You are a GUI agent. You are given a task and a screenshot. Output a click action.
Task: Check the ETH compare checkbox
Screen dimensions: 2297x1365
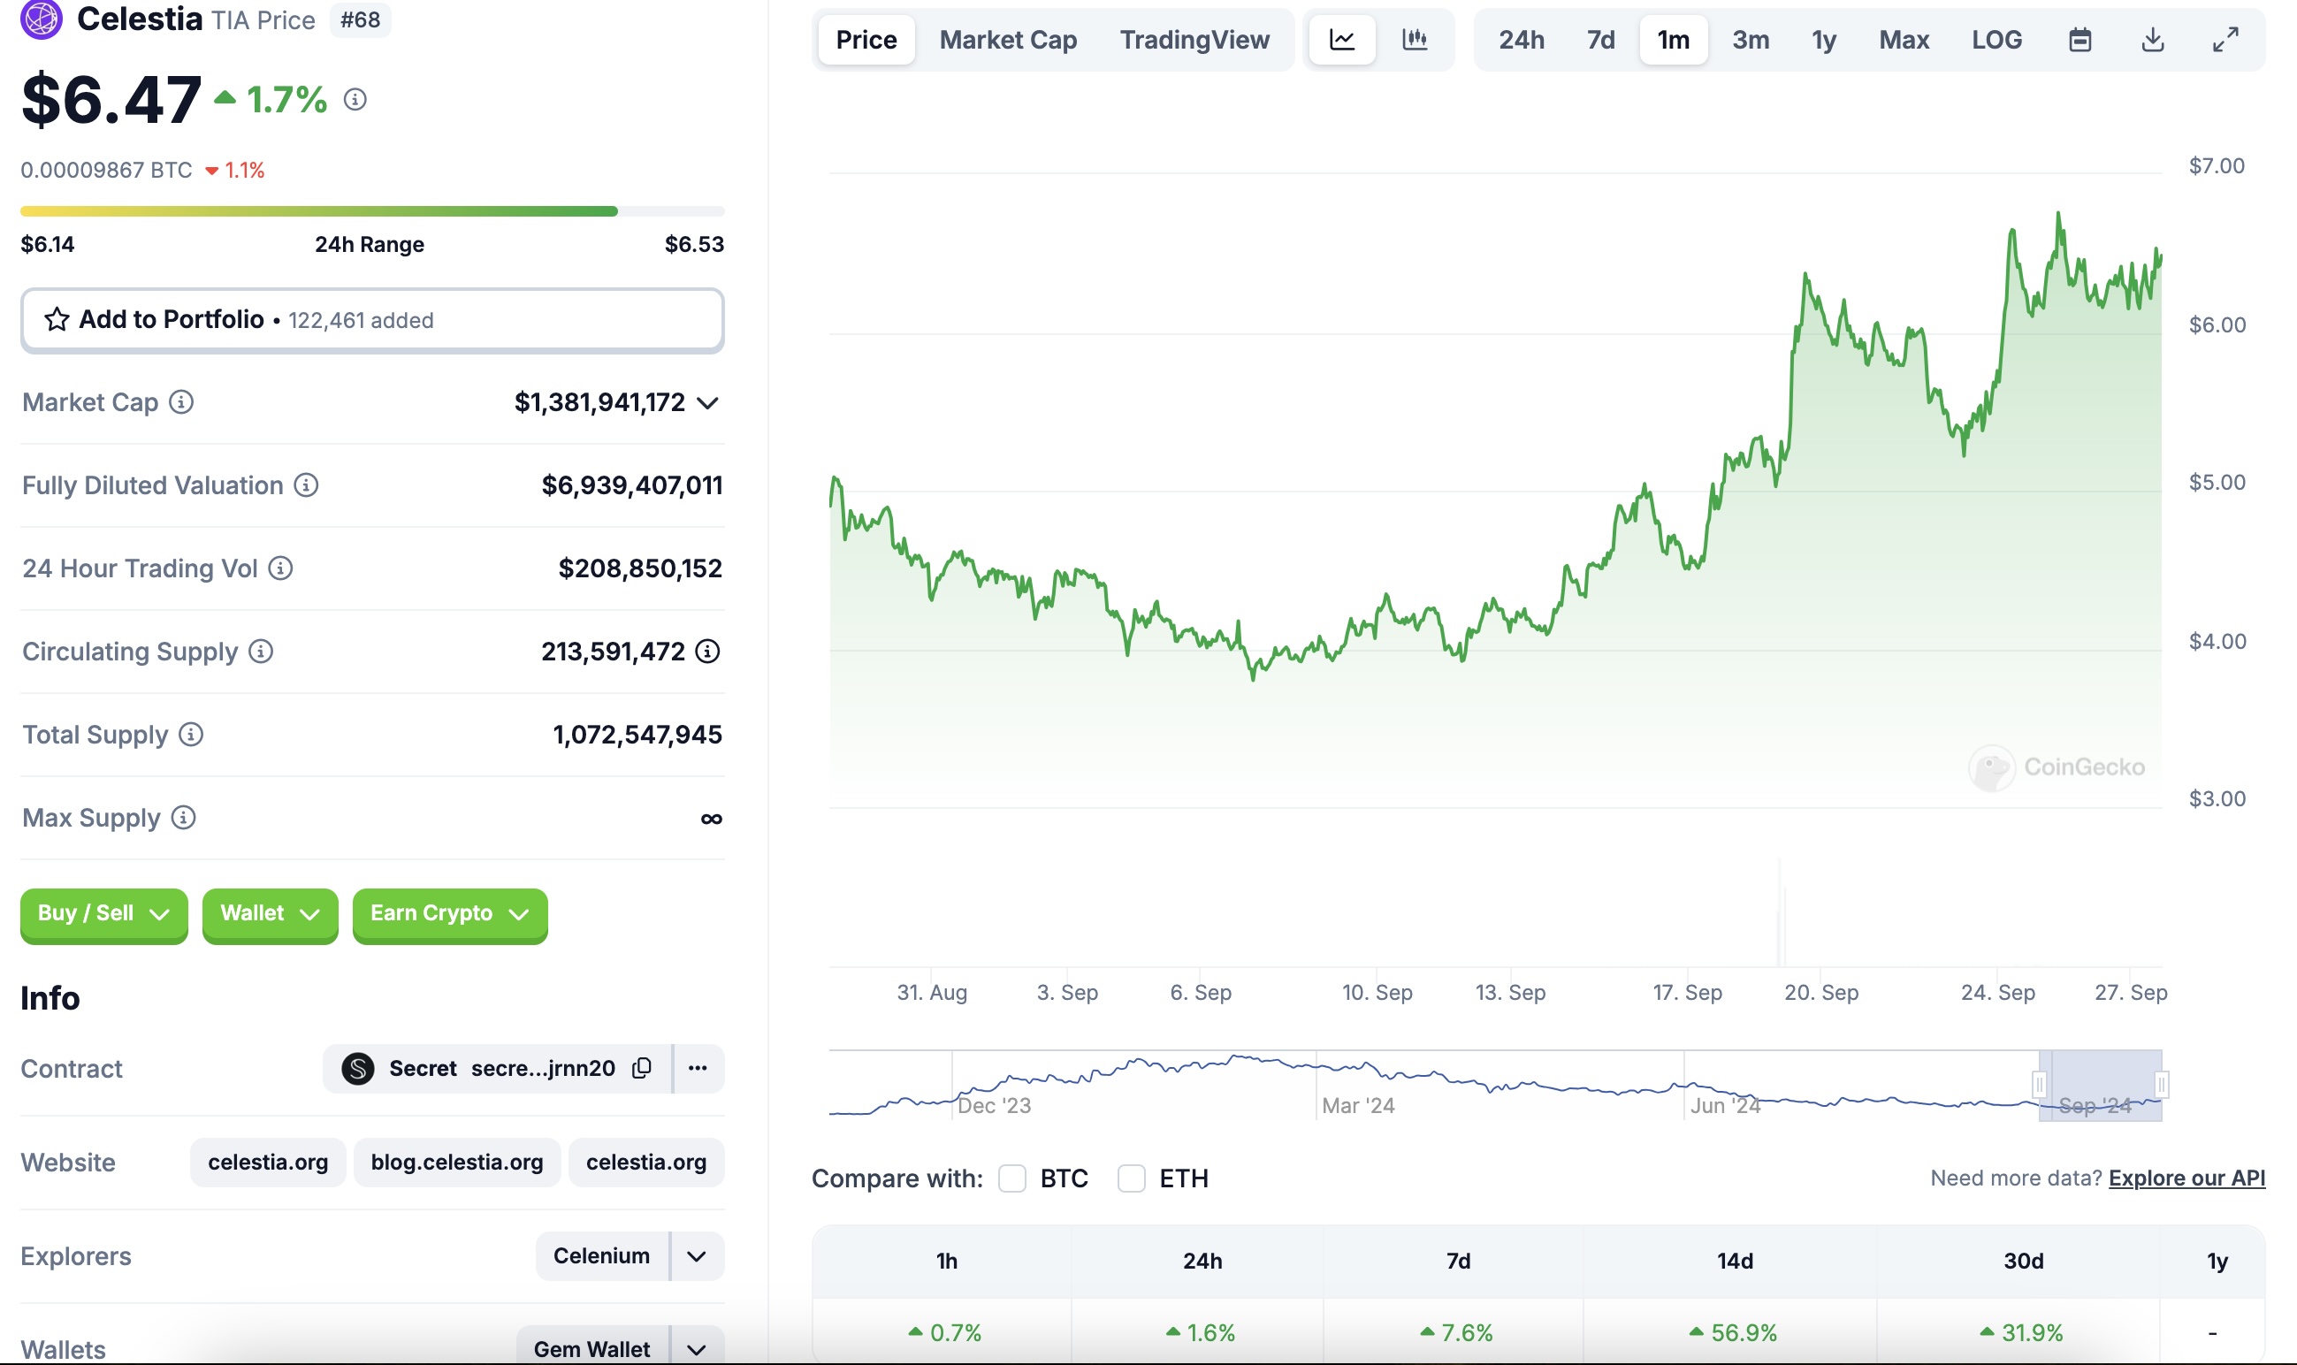tap(1132, 1178)
